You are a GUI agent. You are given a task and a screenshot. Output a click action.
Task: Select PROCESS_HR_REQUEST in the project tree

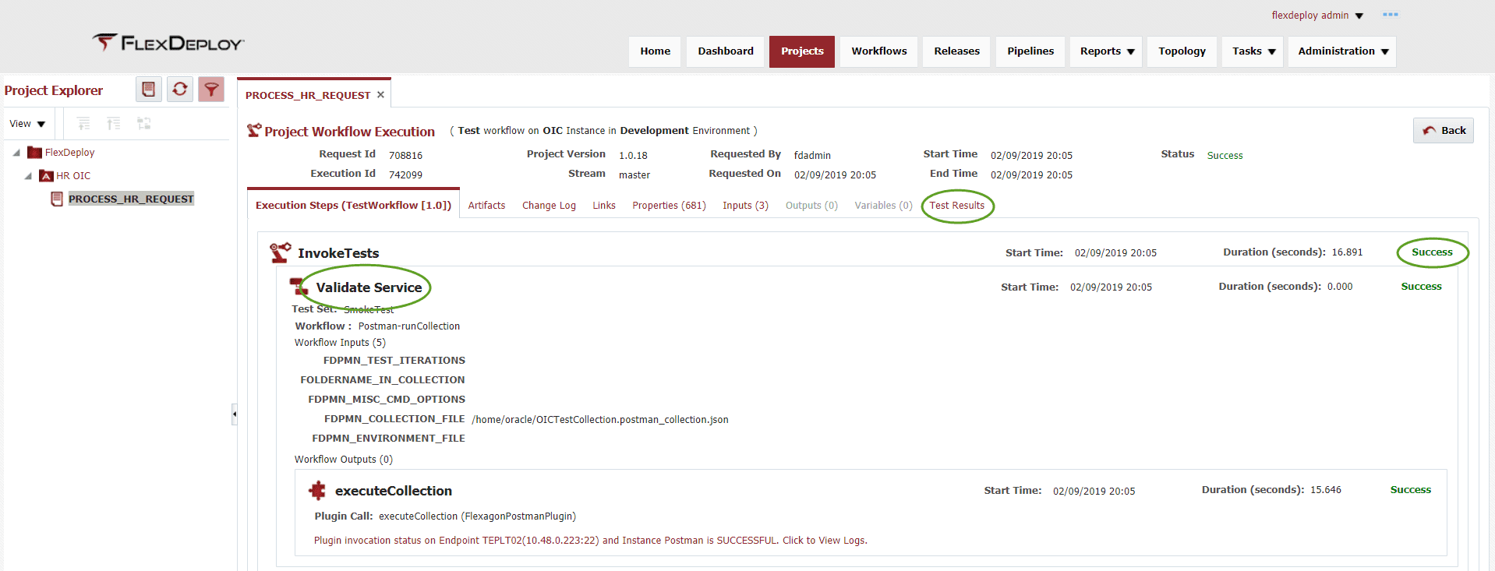(131, 199)
